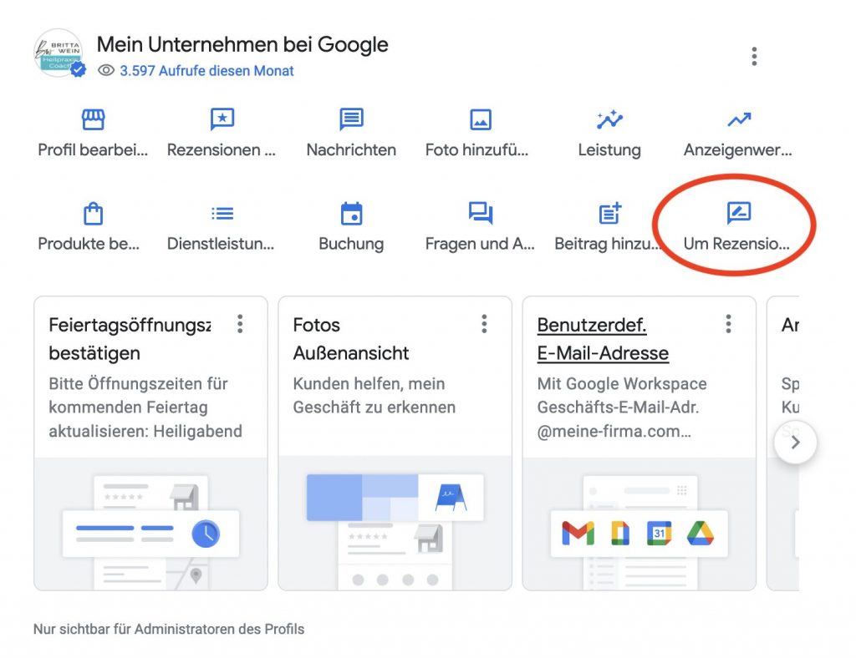
Task: Click the Britta Wein profile logo
Action: [59, 53]
